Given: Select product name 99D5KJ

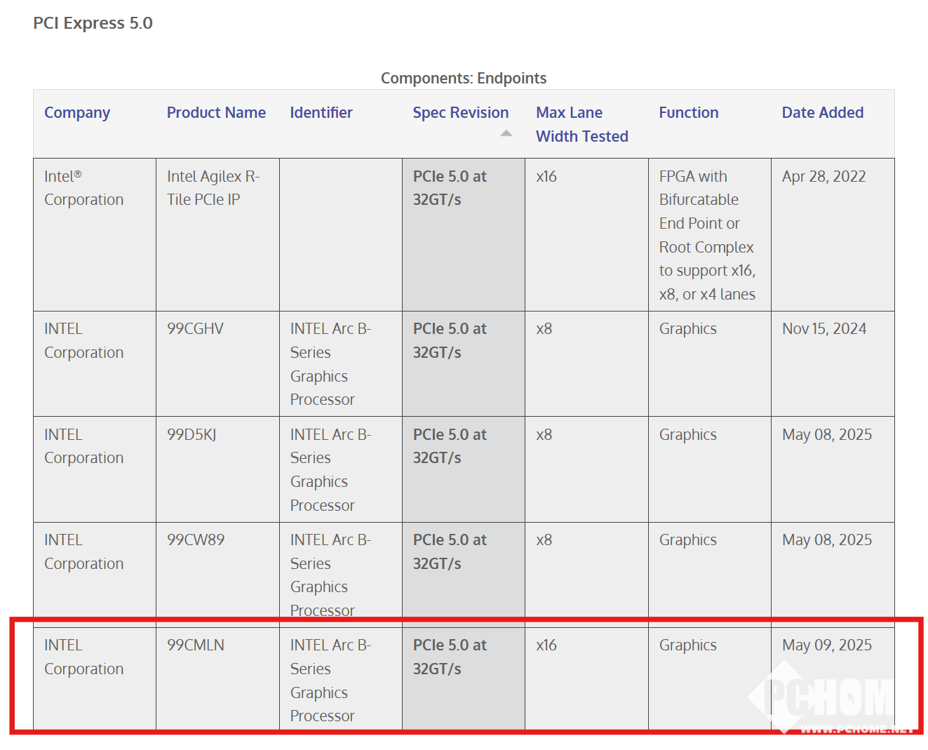Looking at the screenshot, I should [191, 435].
